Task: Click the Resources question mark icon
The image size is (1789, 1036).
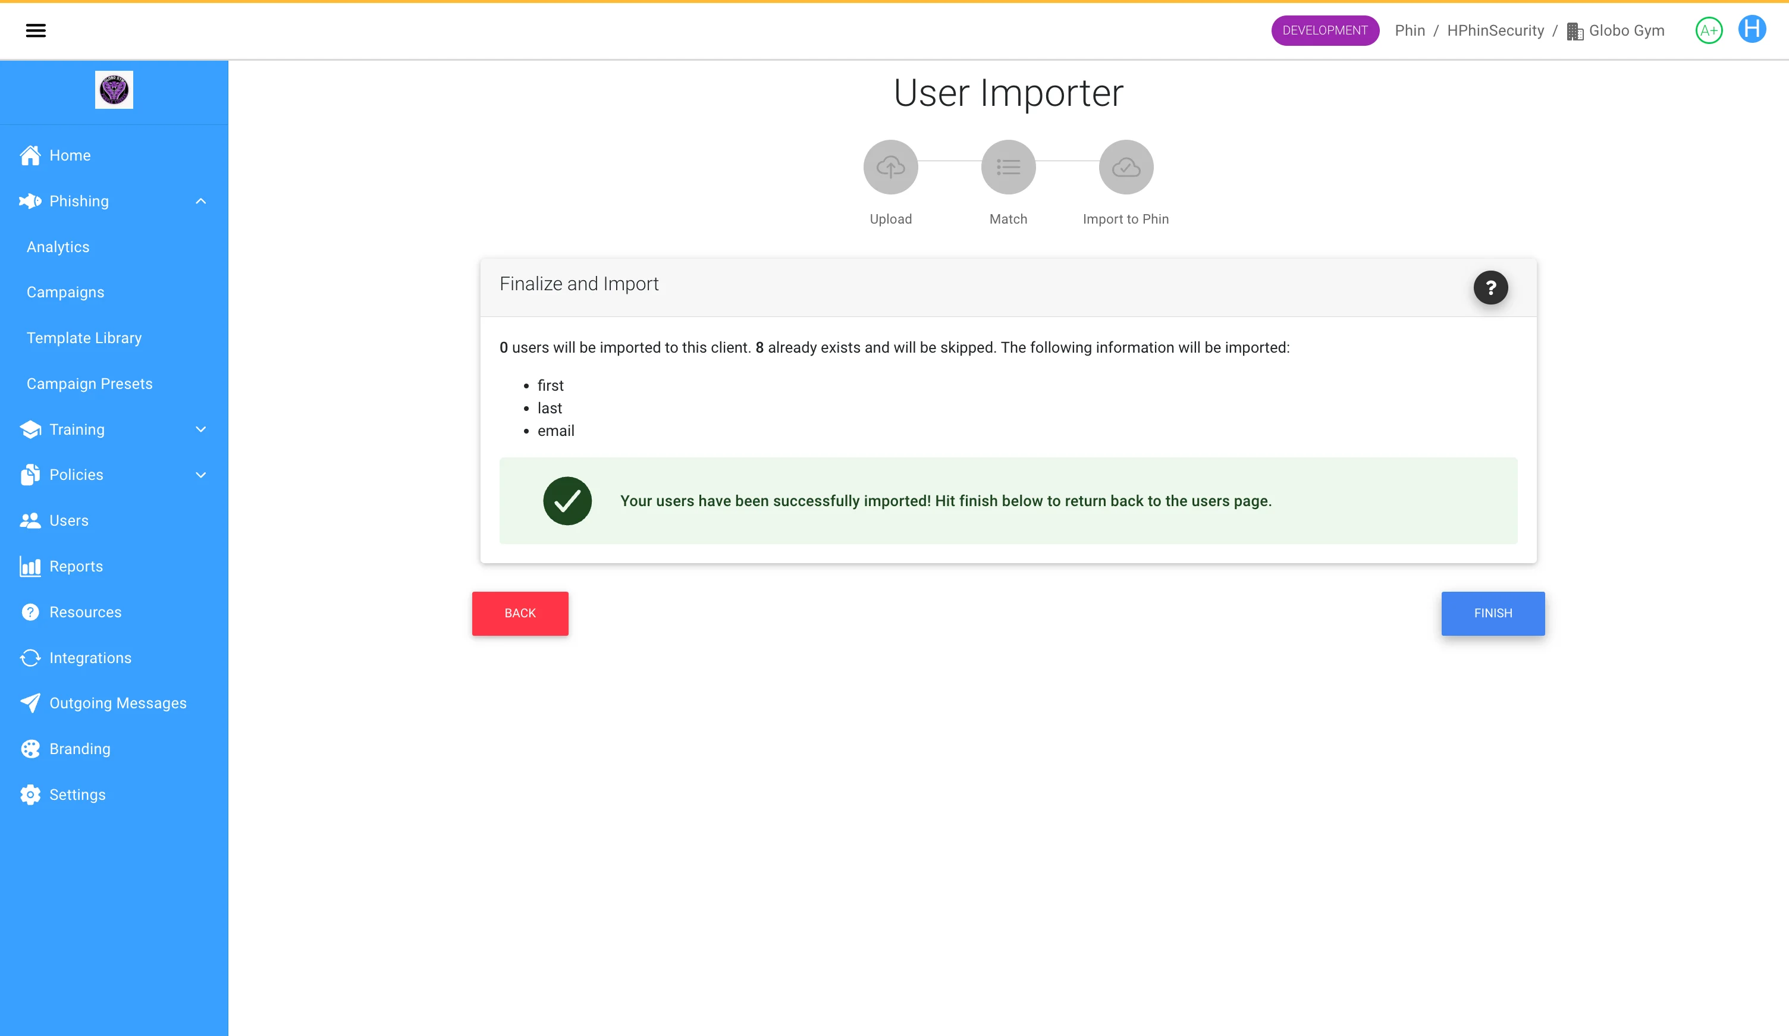Action: (30, 612)
